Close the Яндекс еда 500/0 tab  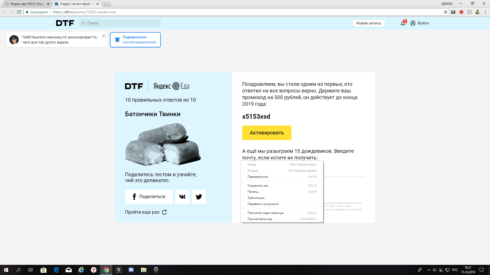click(48, 4)
